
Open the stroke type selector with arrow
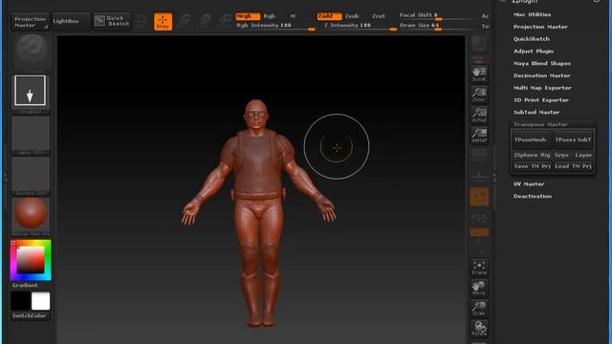pyautogui.click(x=30, y=91)
